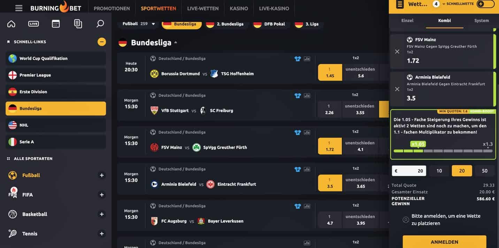This screenshot has height=248, width=499.
Task: Click the home icon in sidebar
Action: (11, 24)
